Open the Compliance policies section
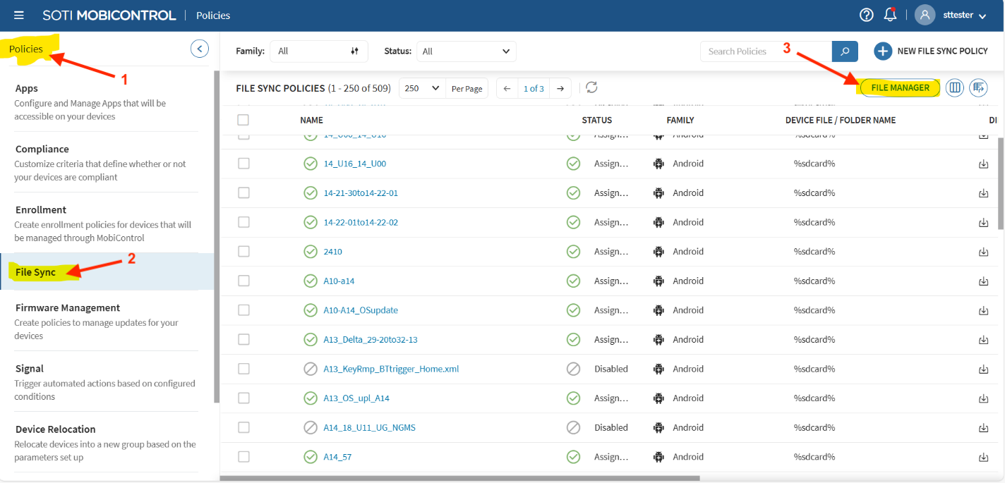Viewport: 1005px width, 483px height. tap(42, 149)
